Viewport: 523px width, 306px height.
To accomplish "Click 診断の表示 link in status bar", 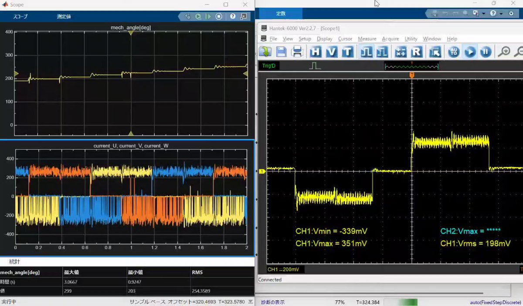I will coord(273,302).
